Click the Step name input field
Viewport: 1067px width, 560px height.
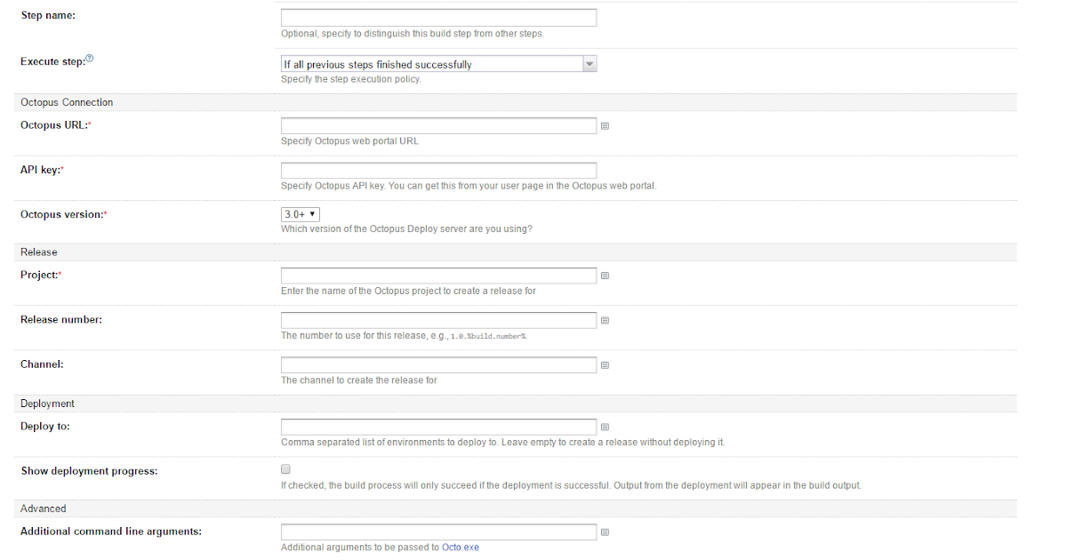[x=438, y=17]
